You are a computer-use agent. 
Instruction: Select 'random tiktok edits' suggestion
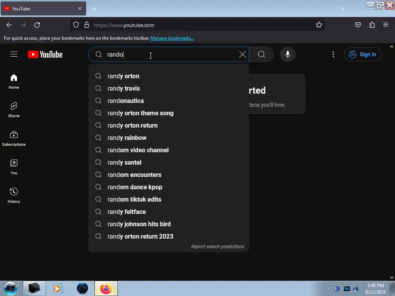[x=169, y=199]
